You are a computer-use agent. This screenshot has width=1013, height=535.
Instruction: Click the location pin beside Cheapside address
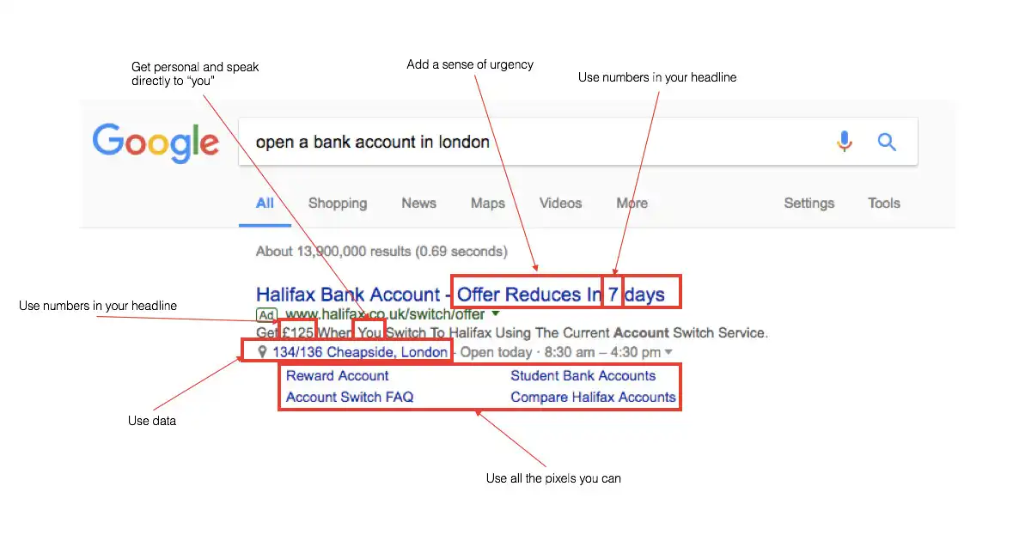pos(262,352)
